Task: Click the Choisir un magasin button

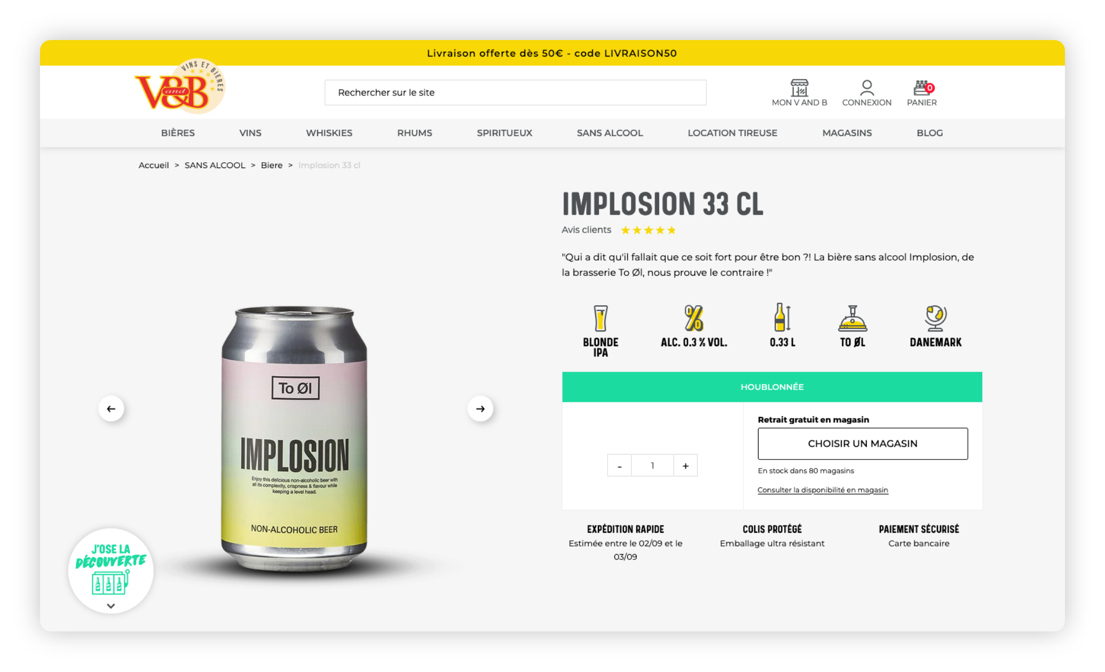Action: coord(862,444)
